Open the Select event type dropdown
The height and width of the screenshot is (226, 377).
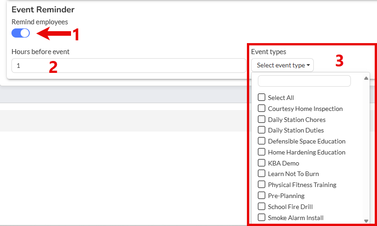[282, 65]
